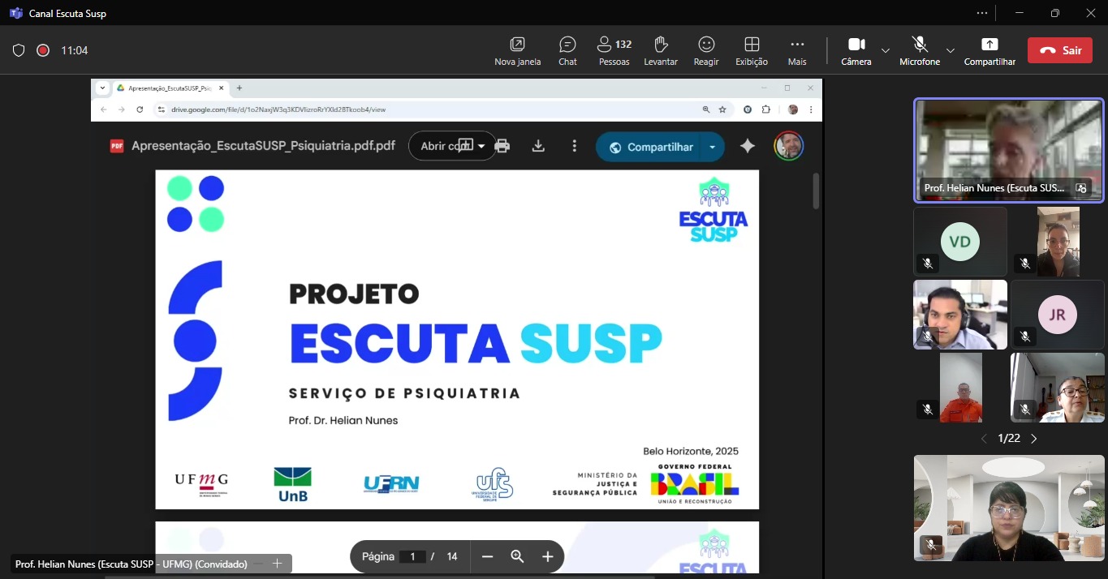Click the ESCUTA SUSP logo on slide

point(714,210)
